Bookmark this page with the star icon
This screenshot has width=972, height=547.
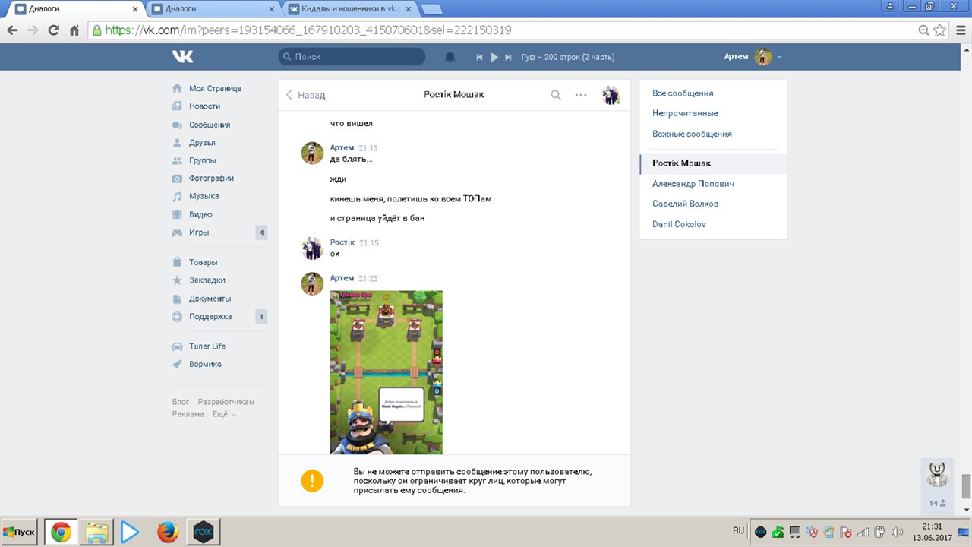pos(940,30)
